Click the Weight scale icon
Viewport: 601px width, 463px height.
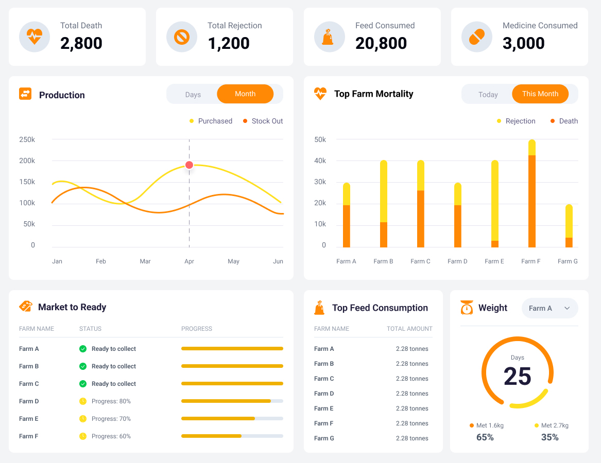(467, 308)
